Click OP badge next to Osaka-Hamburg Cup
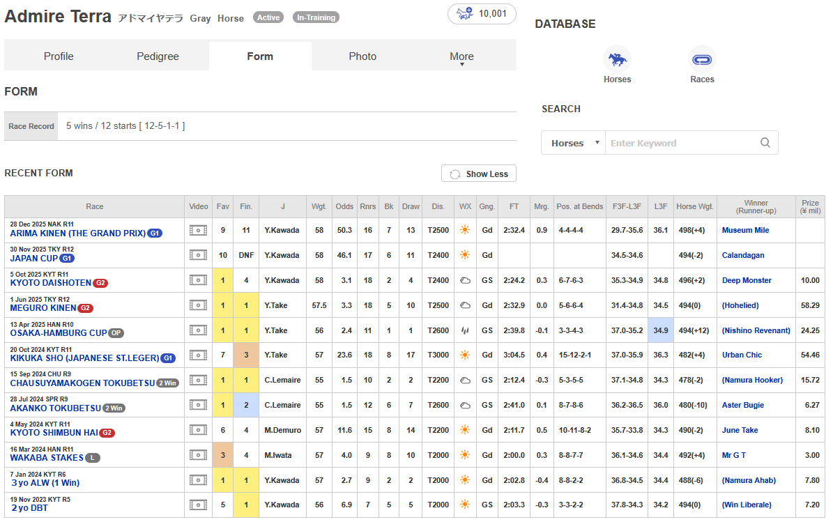This screenshot has height=522, width=833. (116, 333)
